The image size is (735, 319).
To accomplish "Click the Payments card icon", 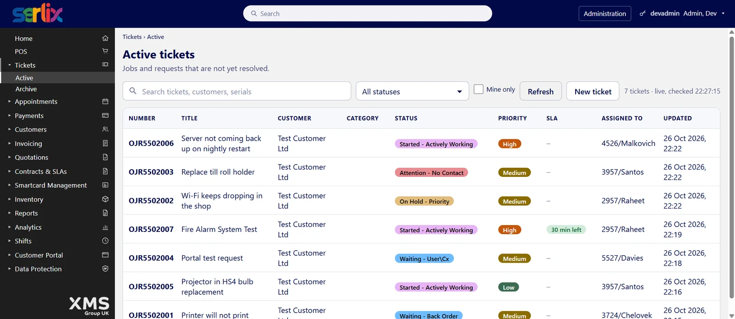I will (105, 115).
